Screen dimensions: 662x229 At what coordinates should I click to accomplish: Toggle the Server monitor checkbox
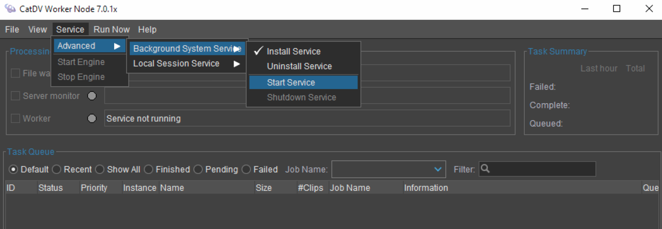pyautogui.click(x=16, y=96)
